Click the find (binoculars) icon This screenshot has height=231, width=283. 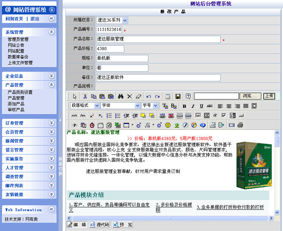coord(121,96)
